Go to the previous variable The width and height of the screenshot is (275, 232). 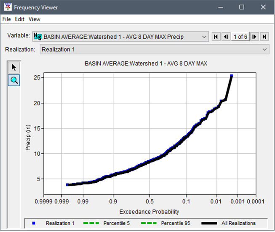click(226, 37)
